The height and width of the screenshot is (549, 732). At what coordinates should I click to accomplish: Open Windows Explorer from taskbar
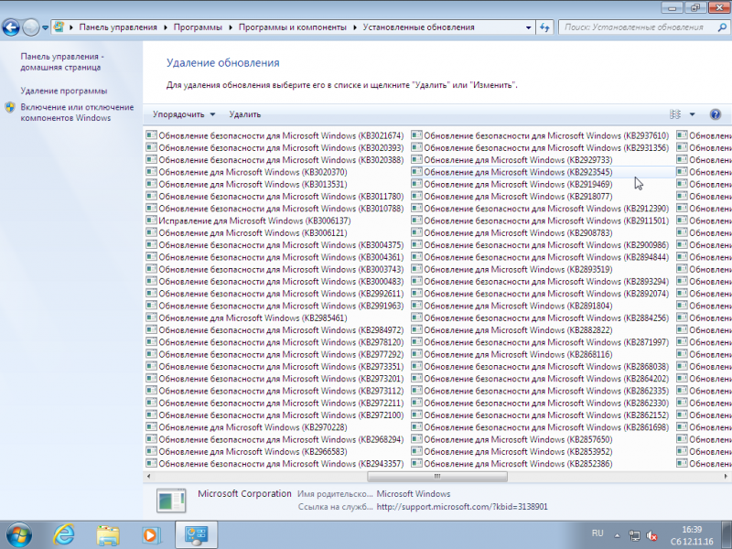point(108,535)
